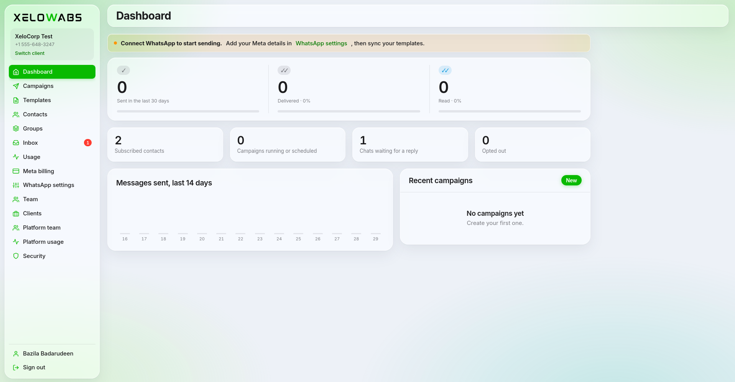Screen dimensions: 735x382
Task: Click the single-check Sent status icon
Action: (123, 70)
